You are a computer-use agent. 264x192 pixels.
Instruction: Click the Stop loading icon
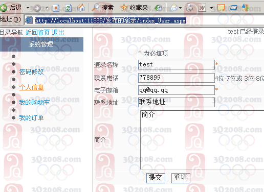56,8
